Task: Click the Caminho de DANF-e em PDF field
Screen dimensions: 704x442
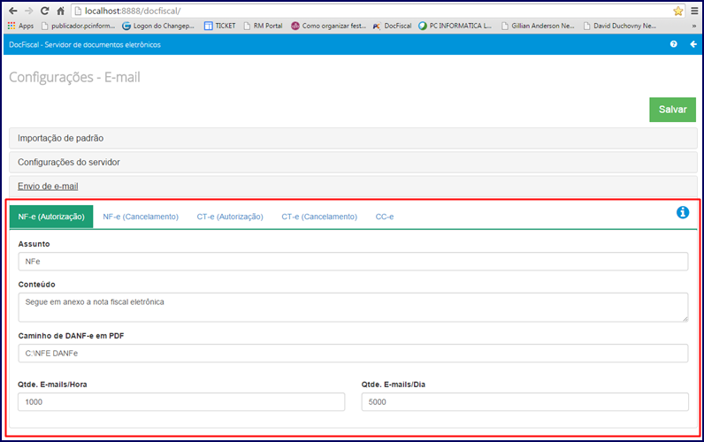Action: coord(353,353)
